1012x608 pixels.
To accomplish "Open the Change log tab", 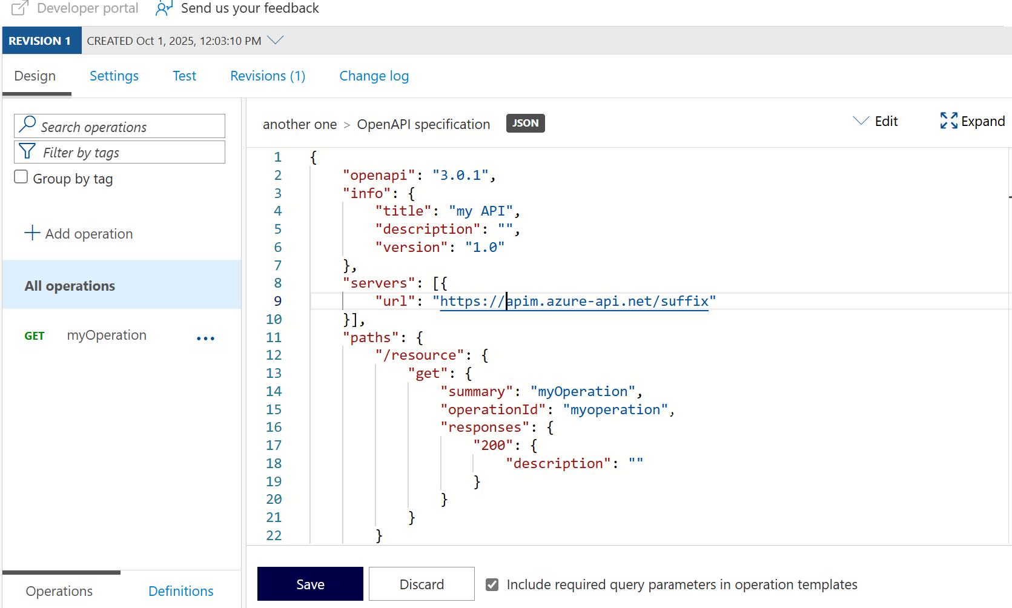I will click(374, 76).
